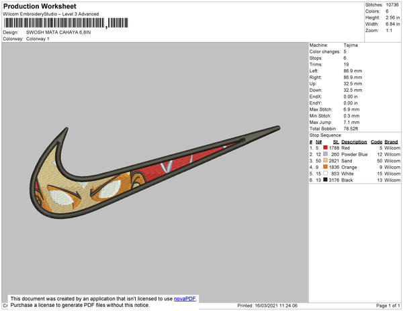Select design name 'SWOSH MATA CAHAYA 6,8IN'
This screenshot has width=403, height=311.
tap(58, 32)
